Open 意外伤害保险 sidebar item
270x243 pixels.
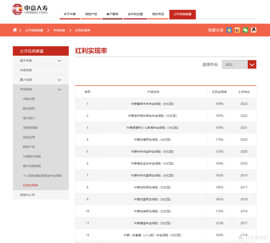coord(32,166)
